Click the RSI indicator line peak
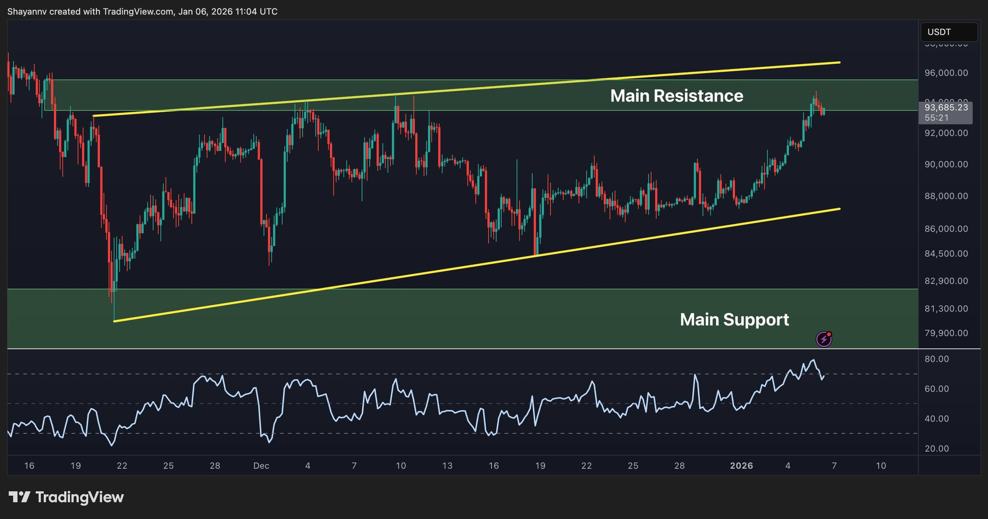988x519 pixels. (814, 360)
